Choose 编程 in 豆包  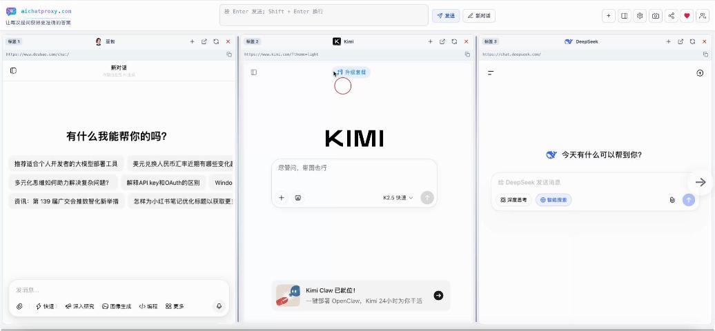[148, 306]
